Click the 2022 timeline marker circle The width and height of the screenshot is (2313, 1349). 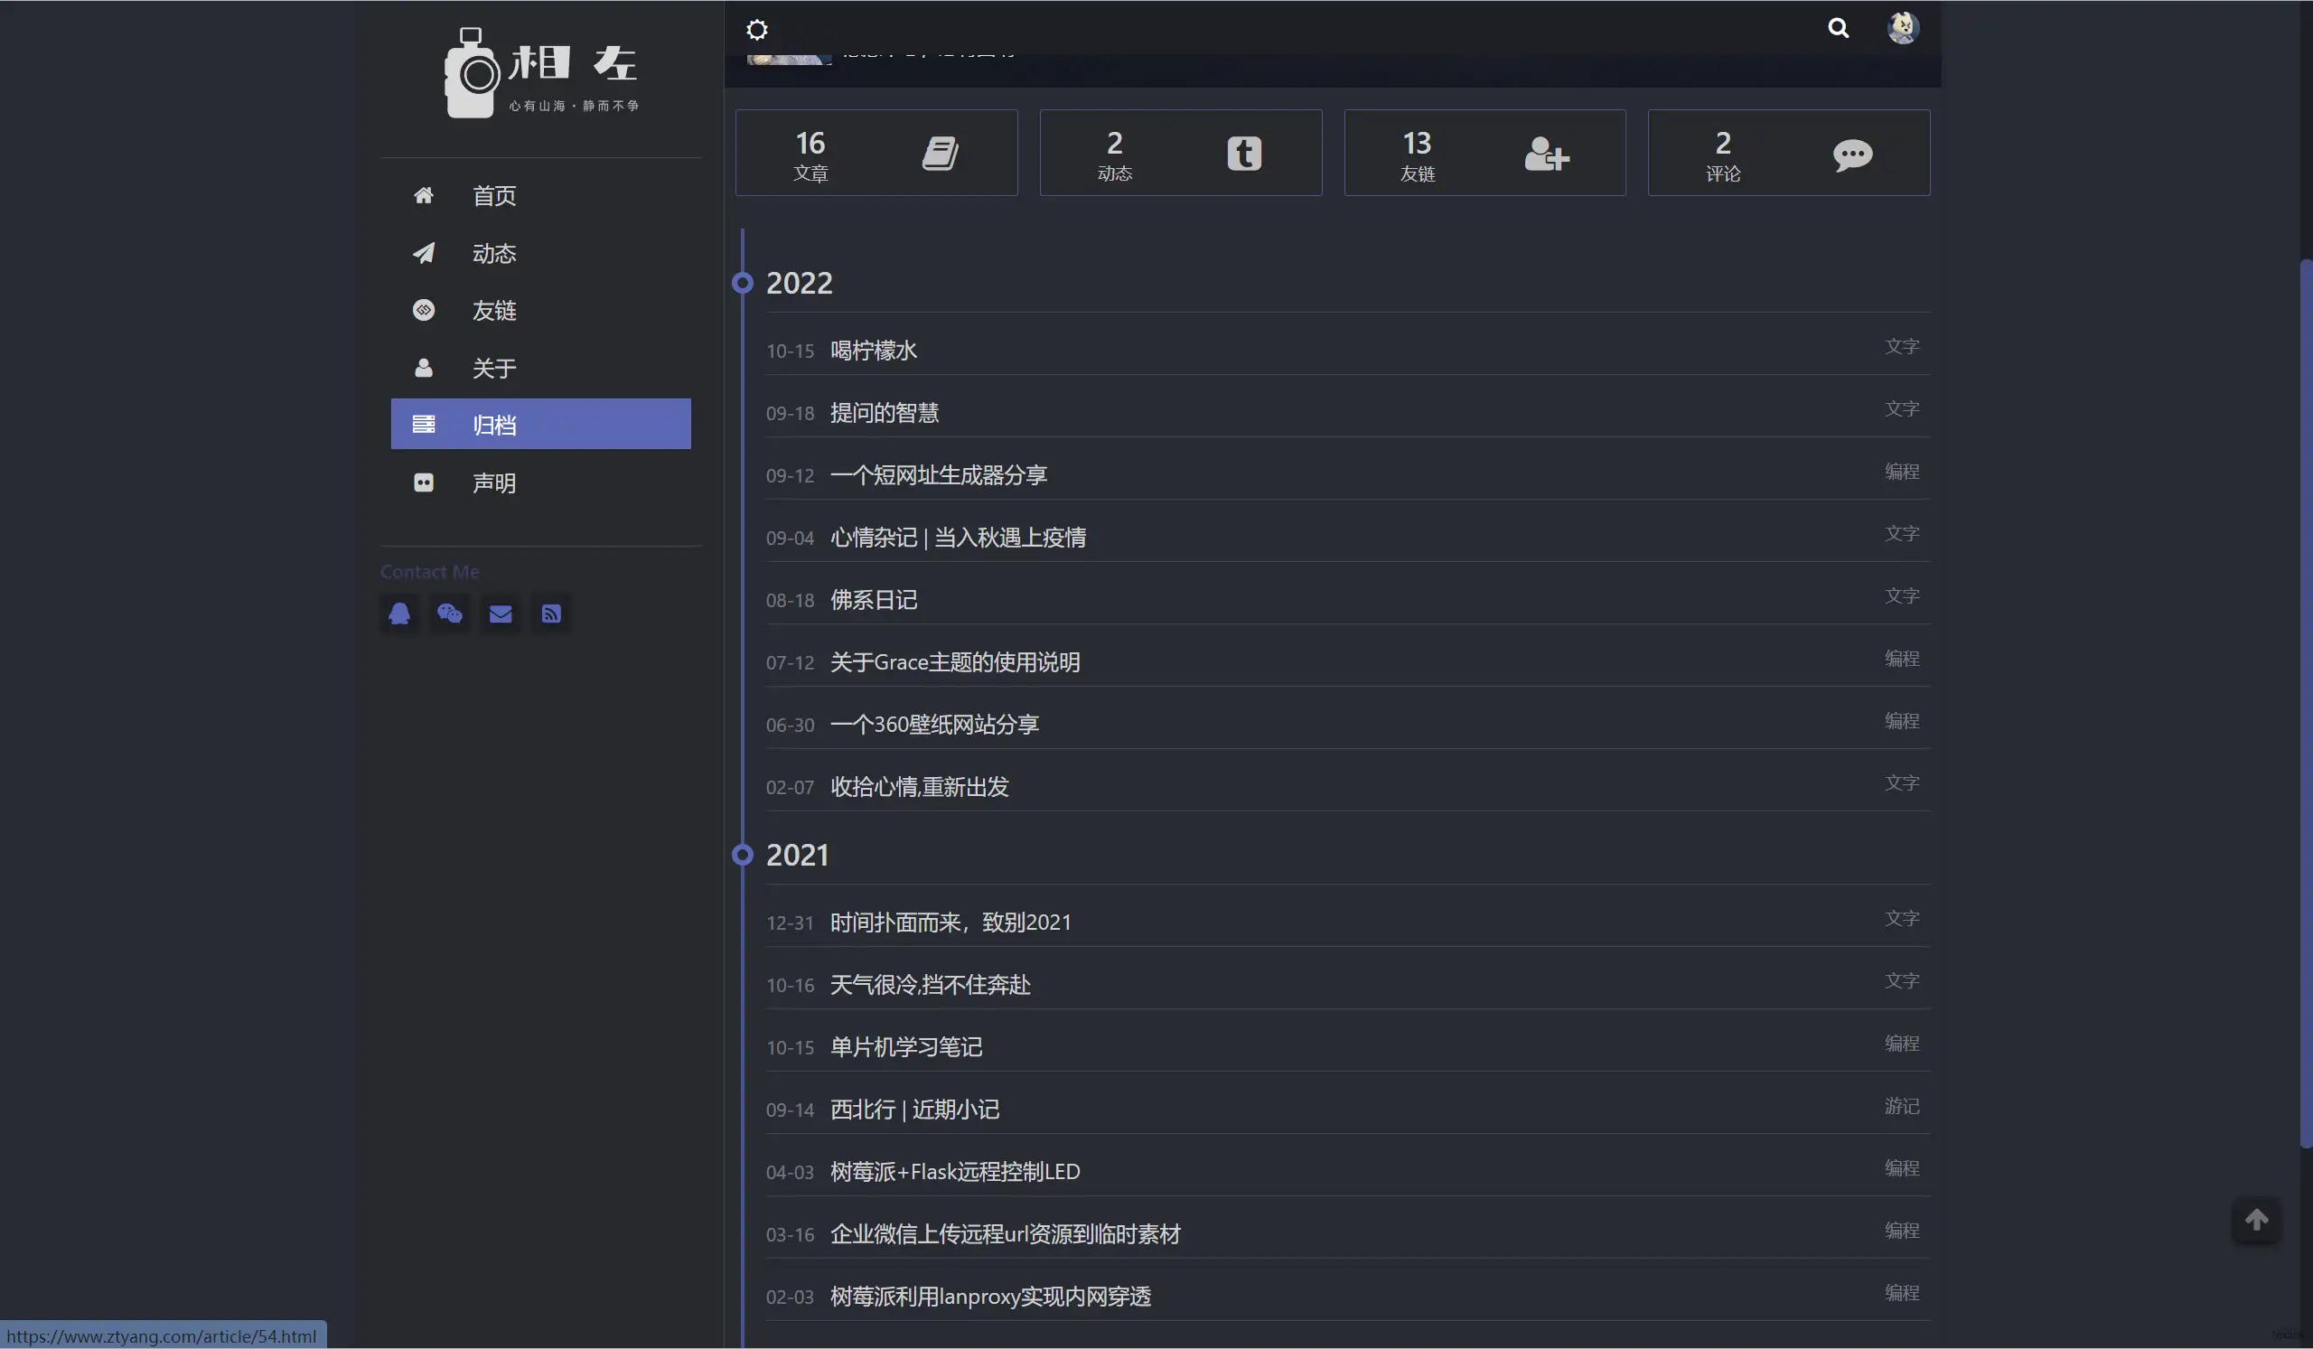743,283
